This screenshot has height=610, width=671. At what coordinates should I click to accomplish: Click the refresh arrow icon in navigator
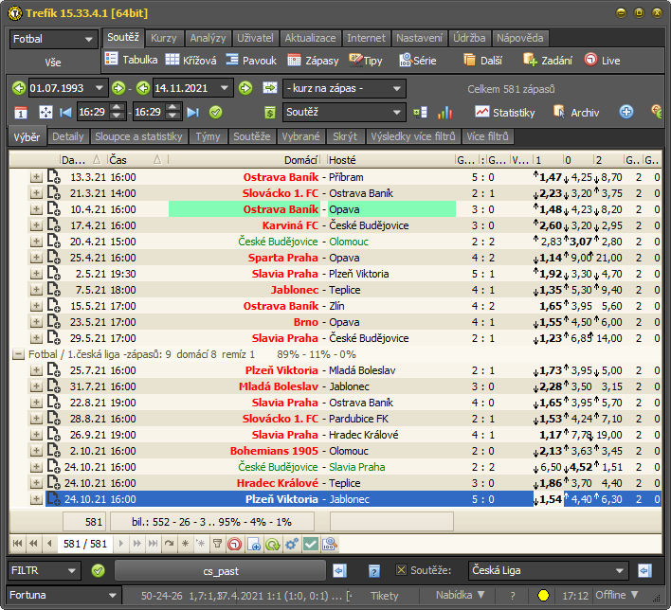click(x=169, y=544)
